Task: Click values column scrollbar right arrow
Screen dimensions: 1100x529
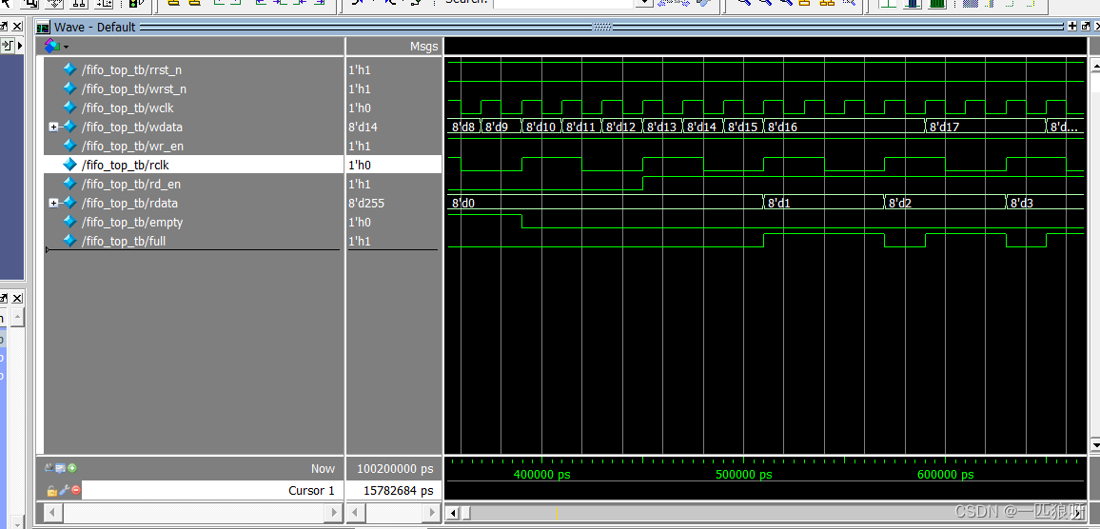Action: coord(433,512)
